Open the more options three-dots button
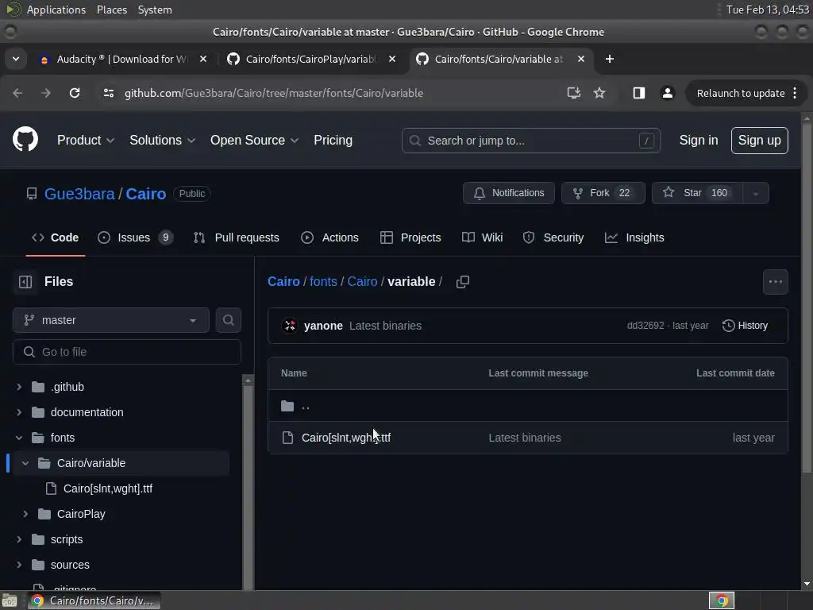Viewport: 813px width, 610px height. pos(775,282)
